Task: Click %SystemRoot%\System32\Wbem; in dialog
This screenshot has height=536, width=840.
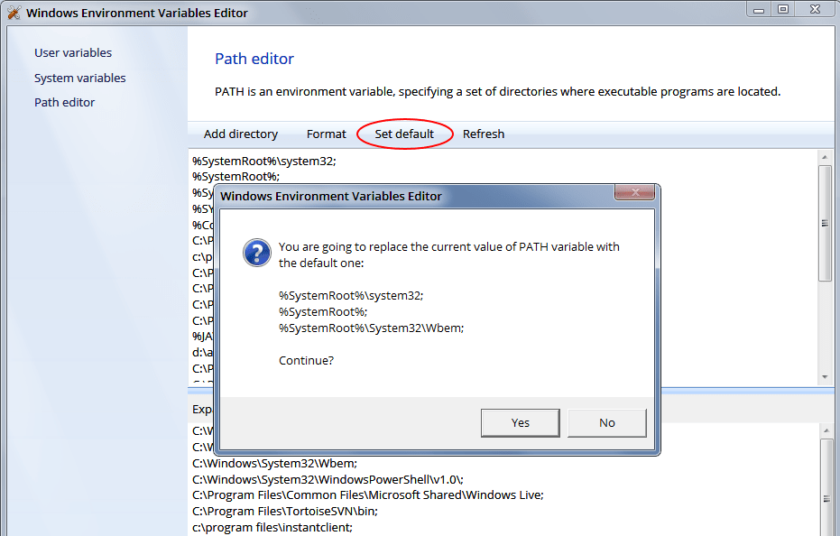Action: pyautogui.click(x=371, y=328)
